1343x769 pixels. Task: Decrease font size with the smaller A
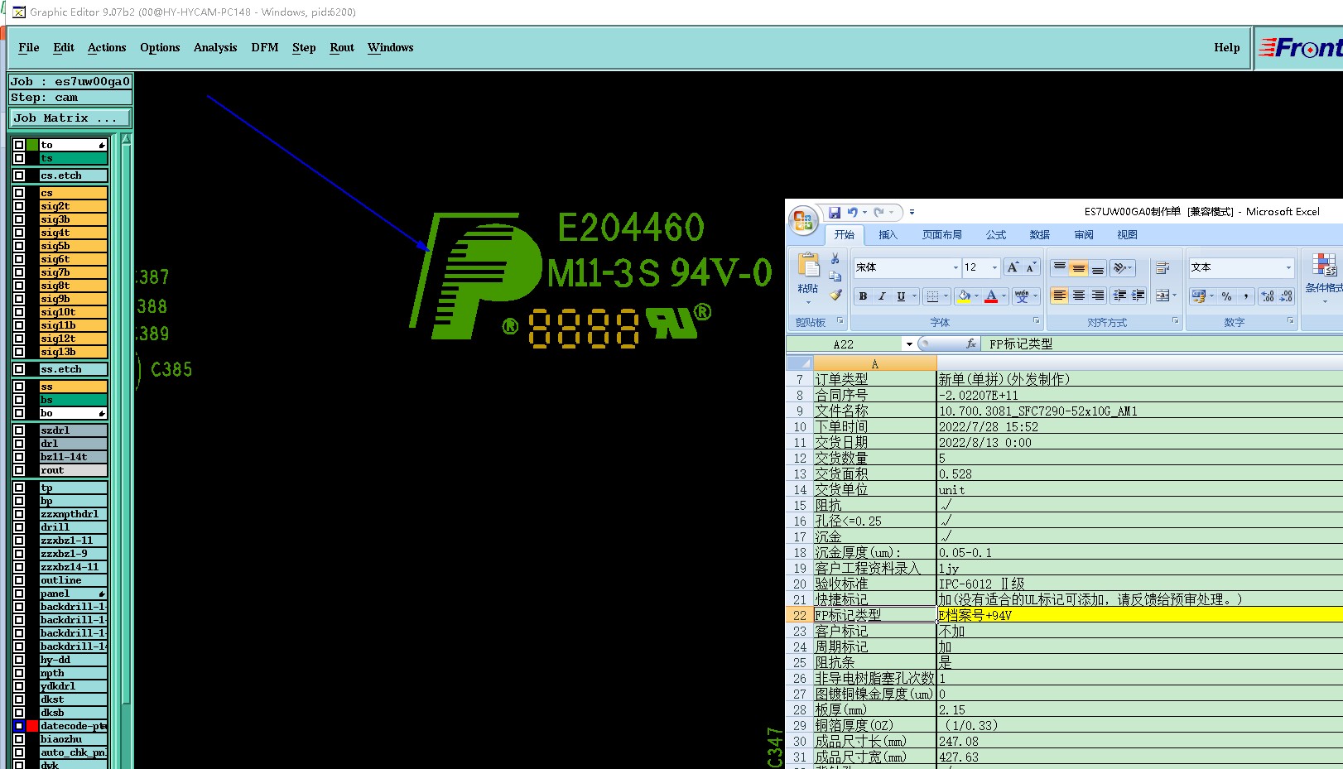[x=1031, y=267]
